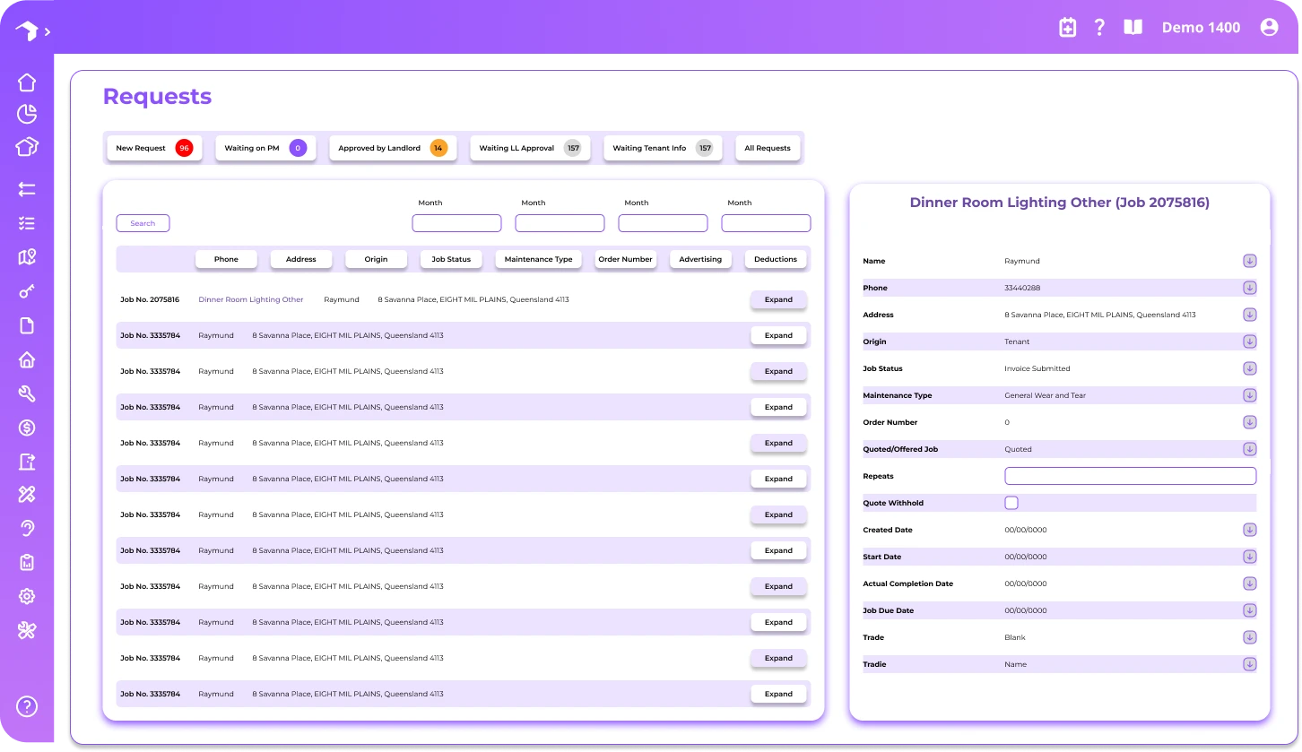Expand the sidebar using the top-left chevron
The height and width of the screenshot is (752, 1302).
48,31
